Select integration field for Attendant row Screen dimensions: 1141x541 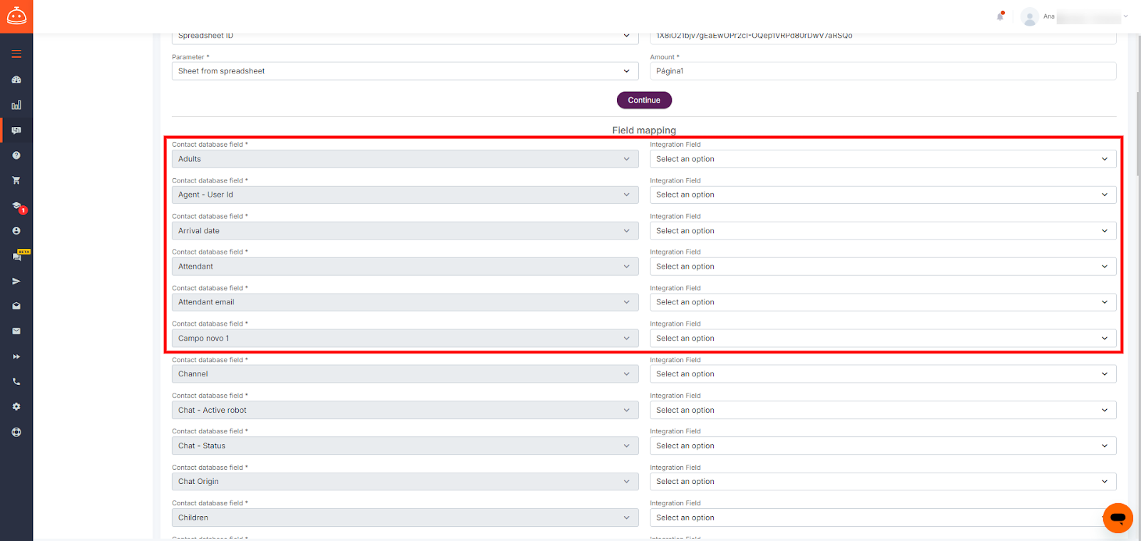pyautogui.click(x=883, y=267)
